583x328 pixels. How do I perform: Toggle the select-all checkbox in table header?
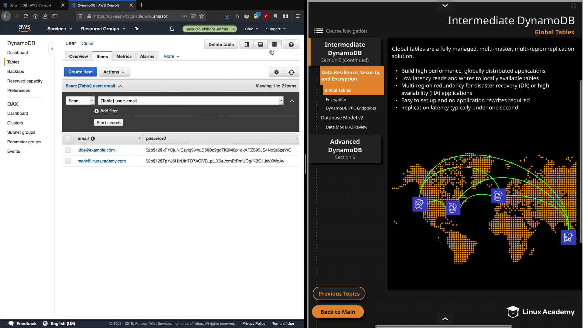click(x=68, y=138)
